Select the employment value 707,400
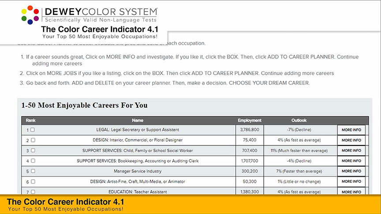Viewport: 381px width, 214px height. pyautogui.click(x=250, y=151)
